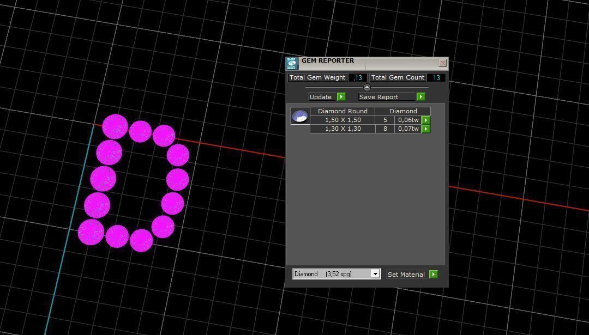Click the Save Report button label

point(387,97)
